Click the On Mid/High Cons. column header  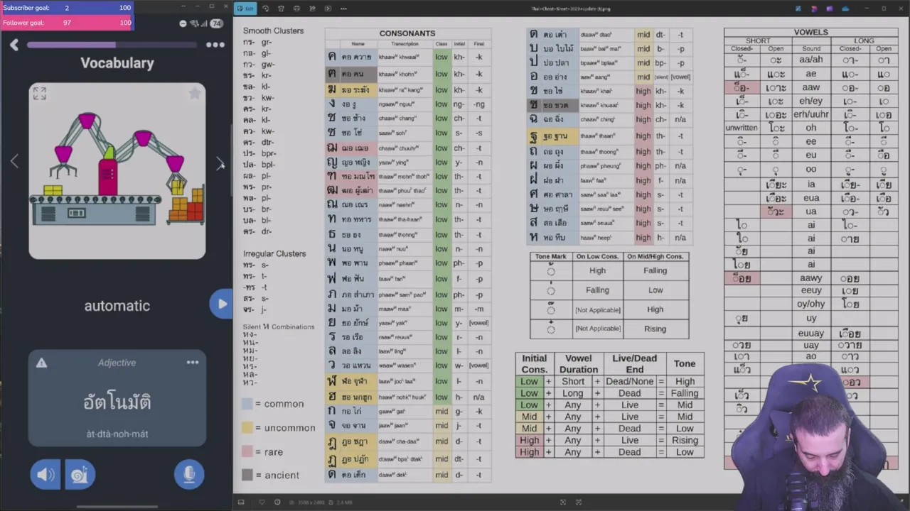point(655,256)
